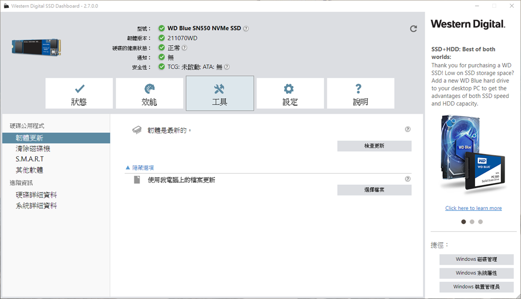This screenshot has height=299, width=521.
Task: Select 清除磁碟機 in the sidebar
Action: pos(33,149)
